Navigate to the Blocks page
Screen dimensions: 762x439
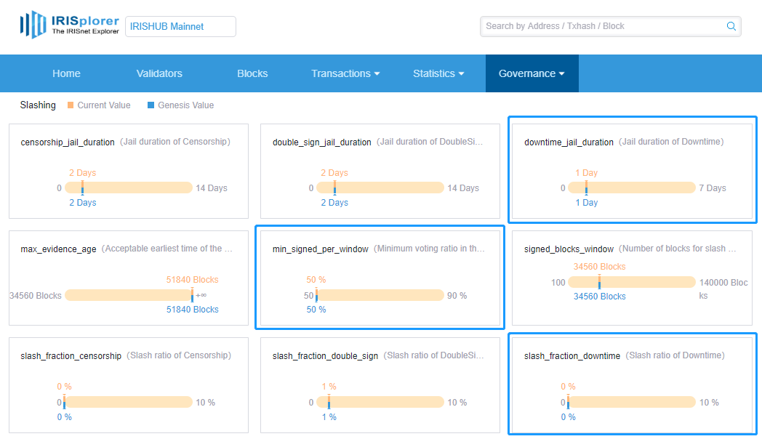[x=252, y=73]
